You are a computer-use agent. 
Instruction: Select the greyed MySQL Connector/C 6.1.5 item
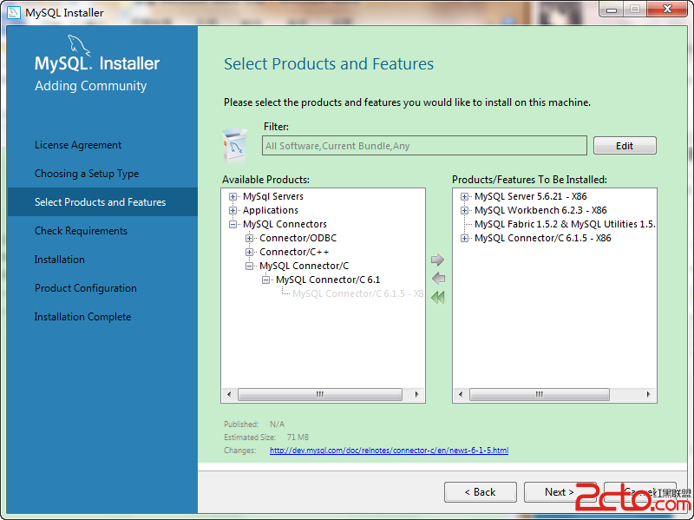tap(358, 293)
